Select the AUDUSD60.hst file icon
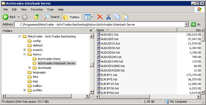The width and height of the screenshot is (206, 105). point(99,52)
